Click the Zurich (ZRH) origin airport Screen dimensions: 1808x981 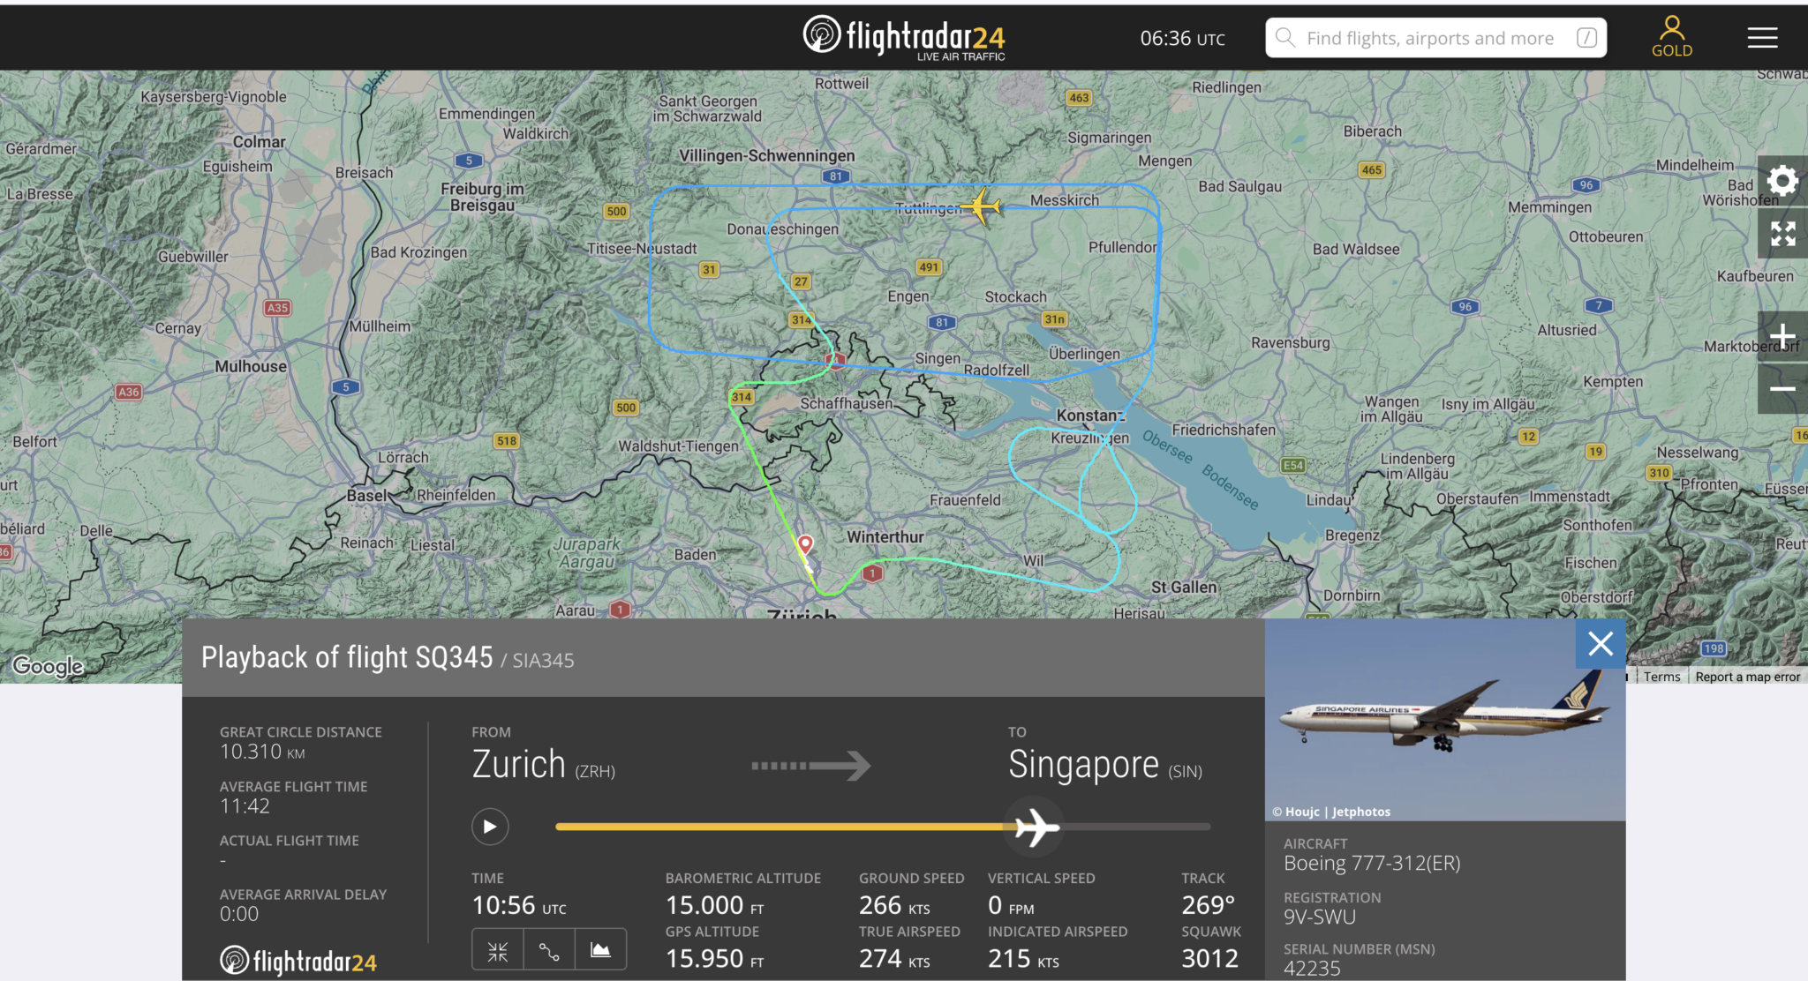(543, 764)
